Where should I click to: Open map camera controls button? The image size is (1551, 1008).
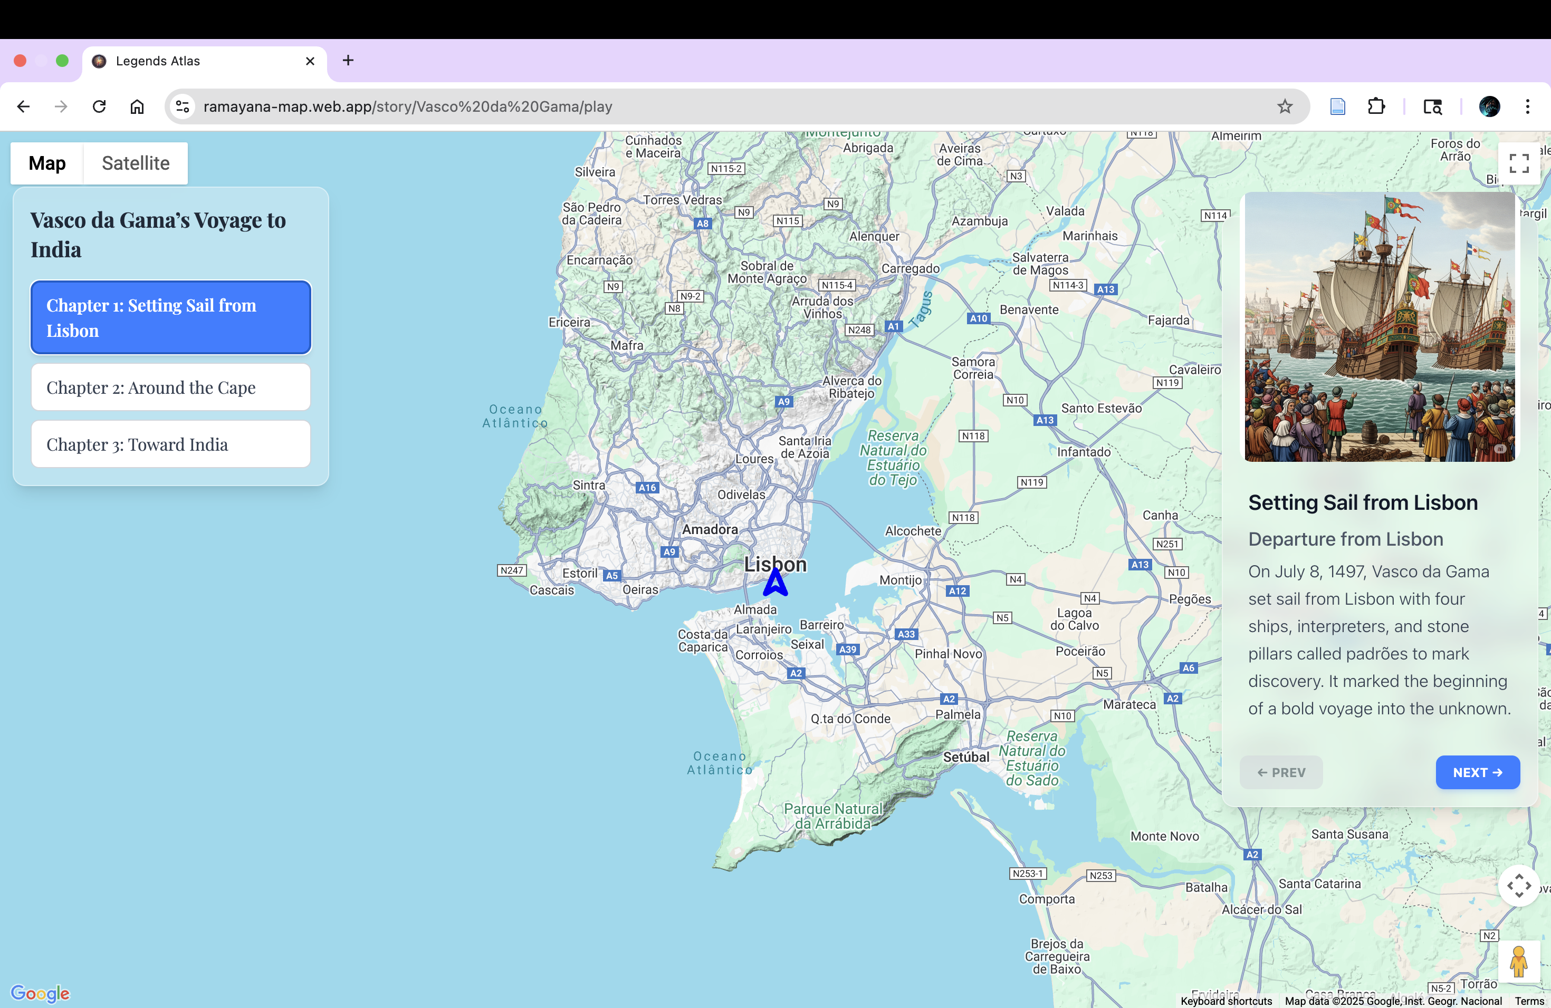(1518, 886)
